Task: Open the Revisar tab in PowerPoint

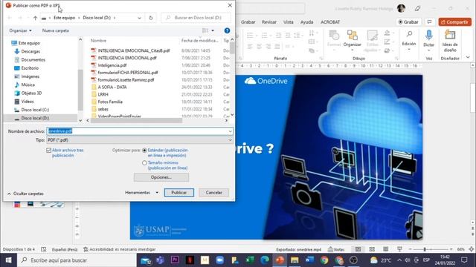Action: [x=269, y=22]
